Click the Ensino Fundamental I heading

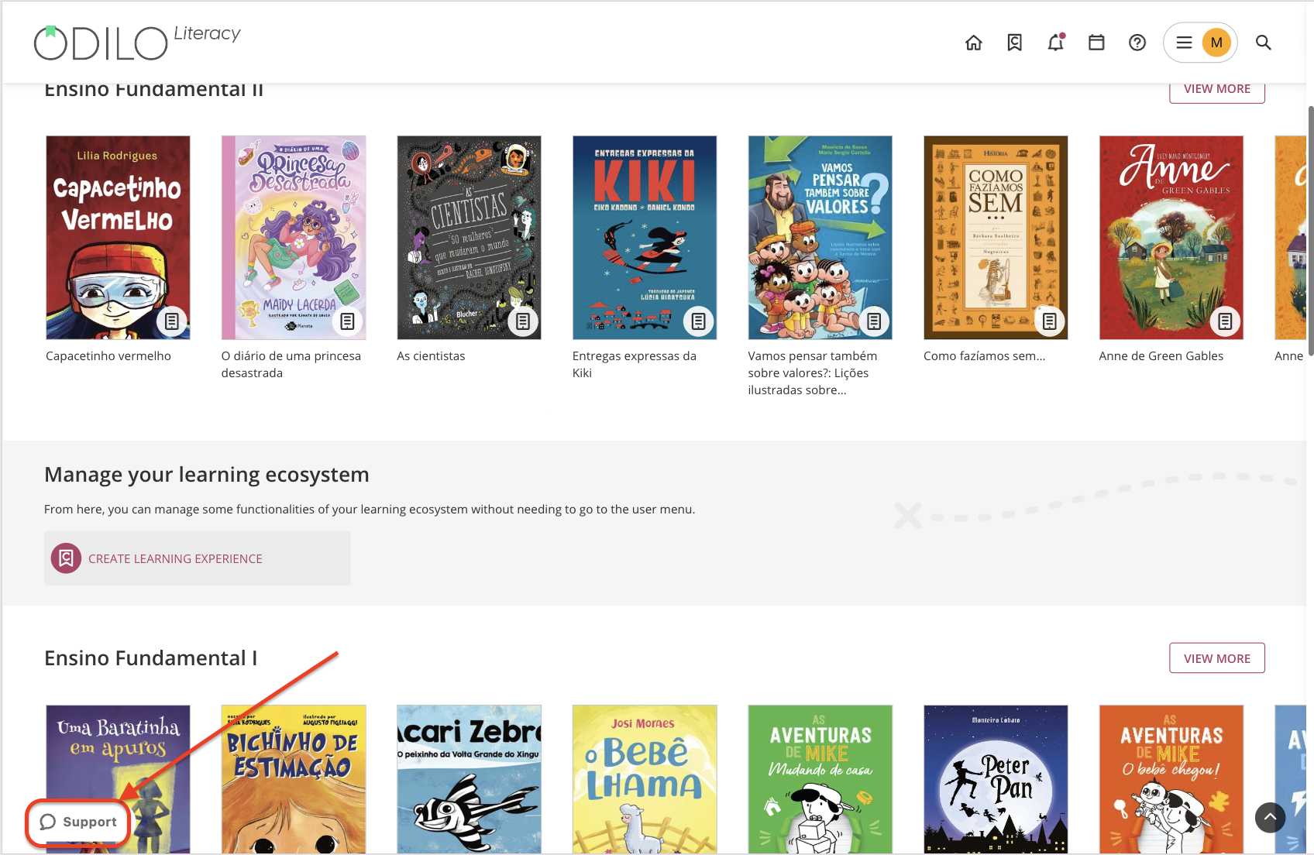click(x=151, y=658)
